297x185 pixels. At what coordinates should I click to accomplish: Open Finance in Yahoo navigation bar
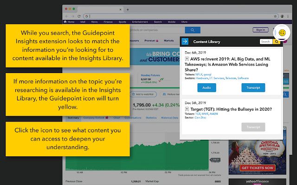coord(108,22)
